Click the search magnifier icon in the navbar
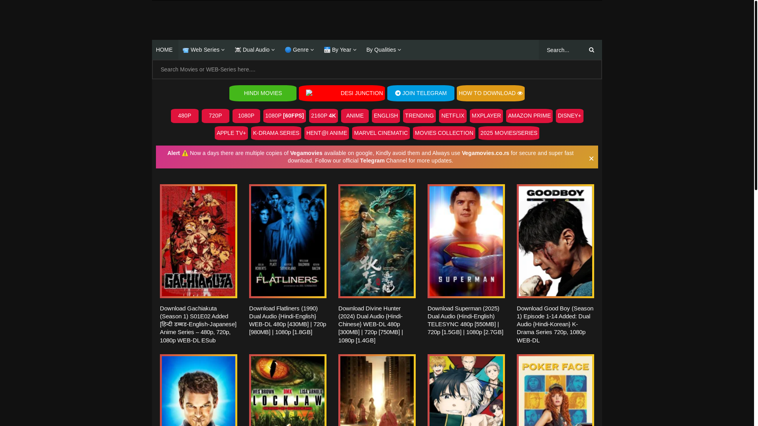This screenshot has width=758, height=426. coord(591,50)
